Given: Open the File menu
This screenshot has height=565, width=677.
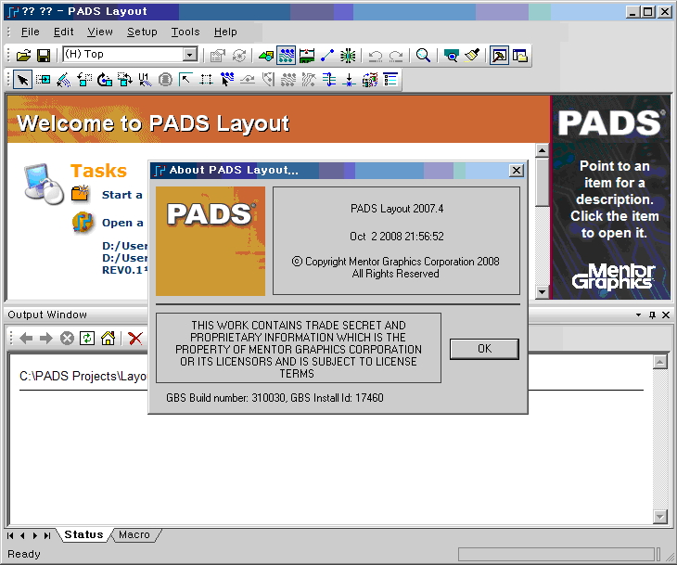Looking at the screenshot, I should [31, 32].
